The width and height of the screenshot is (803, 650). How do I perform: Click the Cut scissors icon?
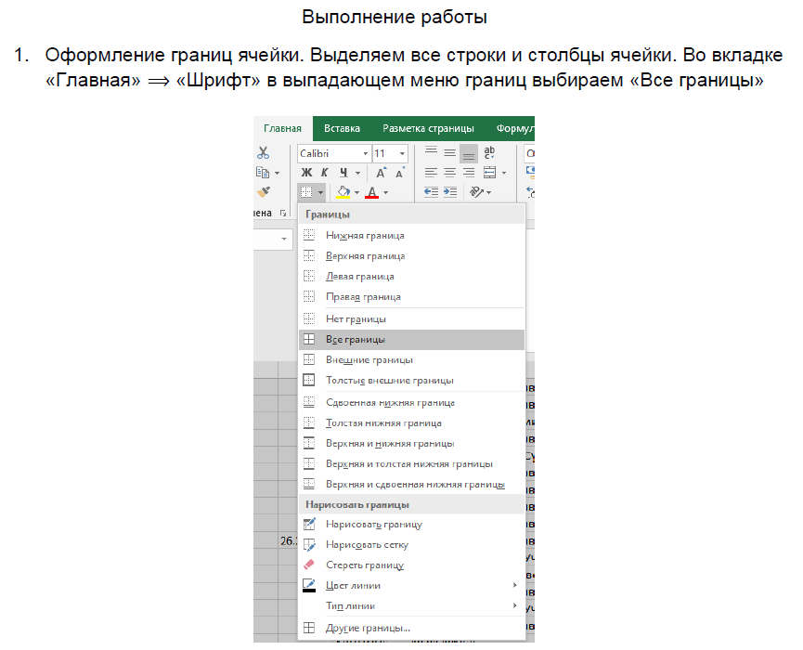263,153
